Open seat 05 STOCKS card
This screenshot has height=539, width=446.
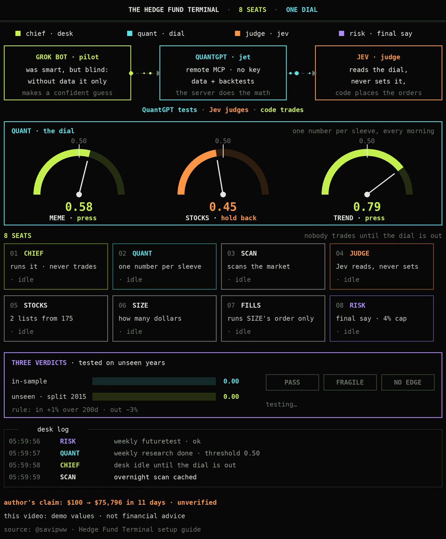[x=56, y=318]
